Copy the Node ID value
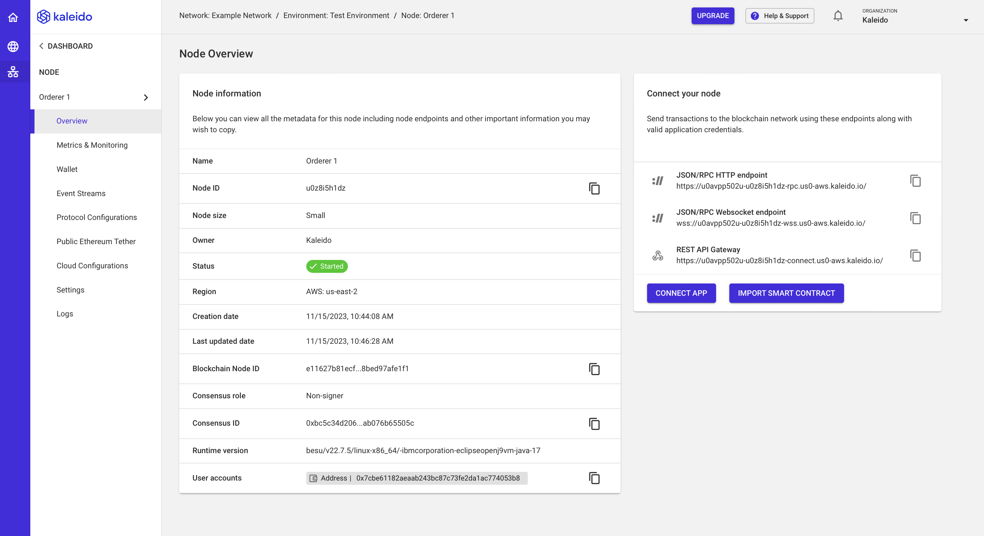Viewport: 984px width, 536px height. [x=595, y=188]
